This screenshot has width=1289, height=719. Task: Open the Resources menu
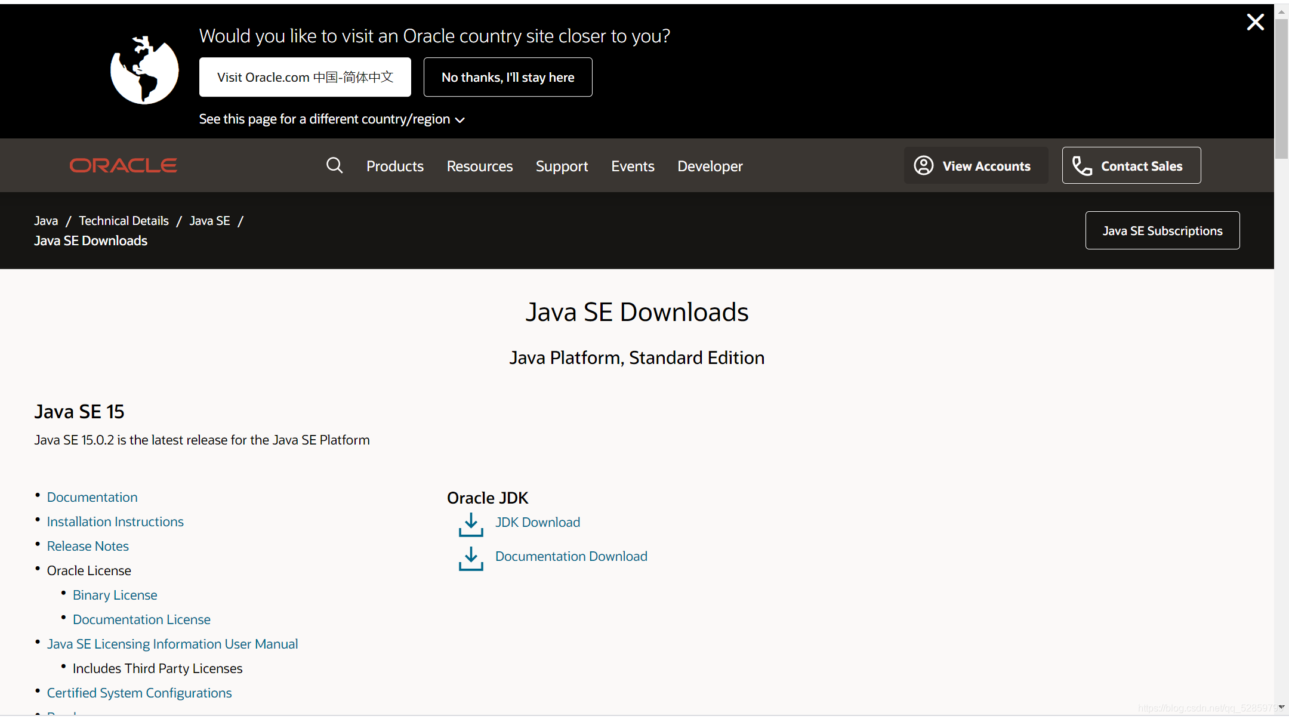click(479, 166)
